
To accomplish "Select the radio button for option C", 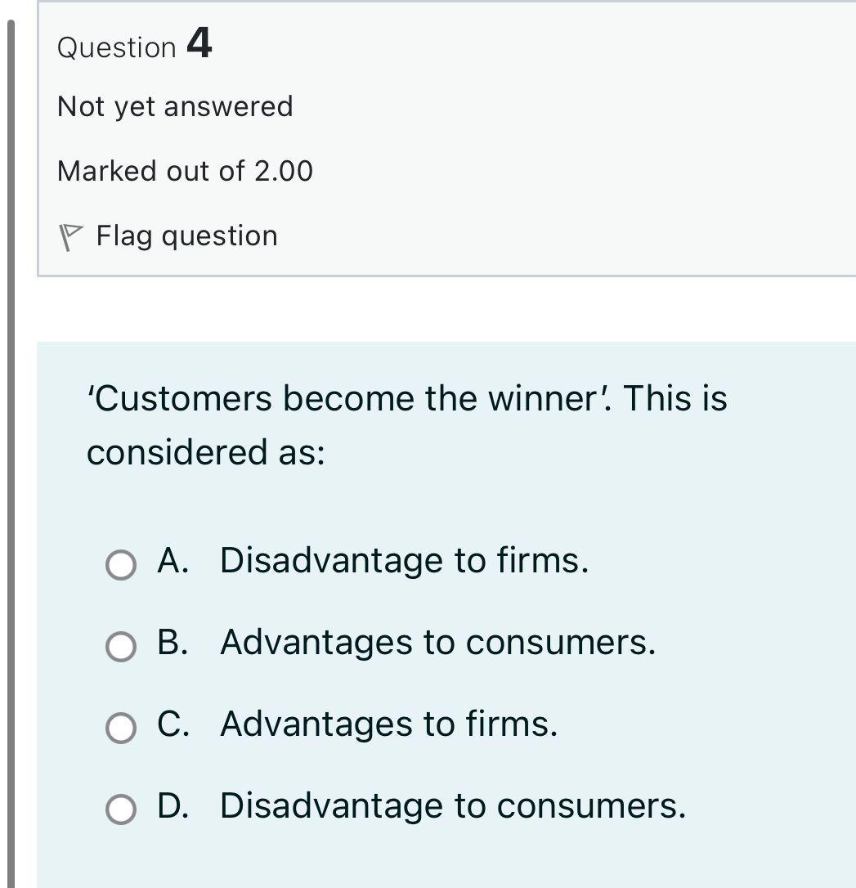I will tap(120, 727).
